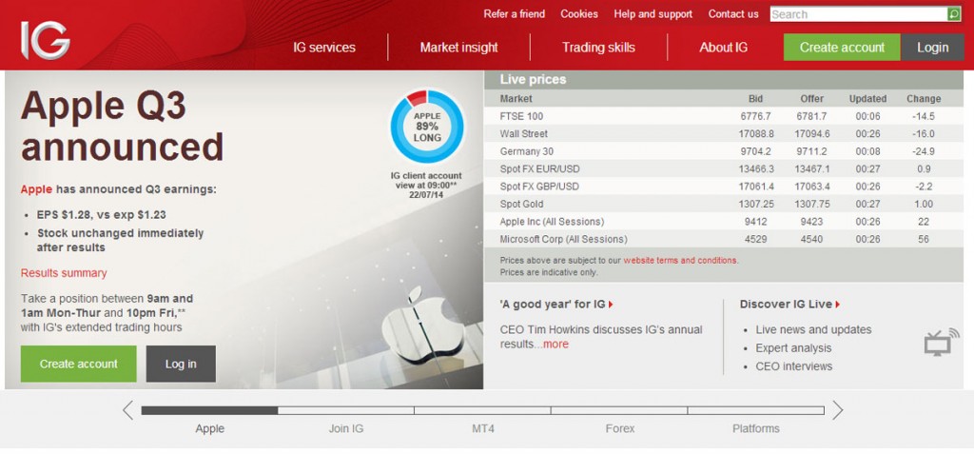This screenshot has height=454, width=974.
Task: Click the IG logo in header
Action: point(45,41)
